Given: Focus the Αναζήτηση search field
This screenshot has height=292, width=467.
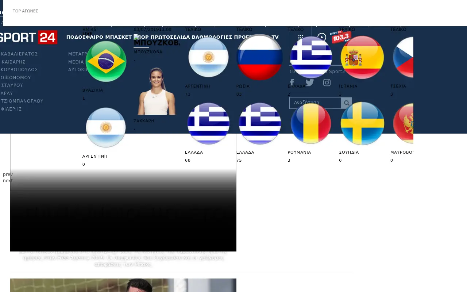Looking at the screenshot, I should (x=315, y=103).
